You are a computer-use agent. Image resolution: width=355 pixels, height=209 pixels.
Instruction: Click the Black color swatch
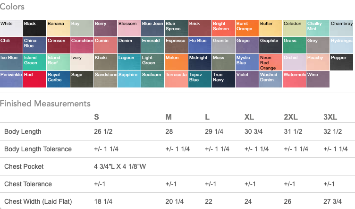[34, 28]
